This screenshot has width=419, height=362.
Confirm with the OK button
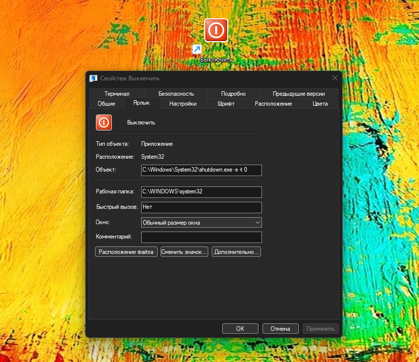click(x=240, y=328)
